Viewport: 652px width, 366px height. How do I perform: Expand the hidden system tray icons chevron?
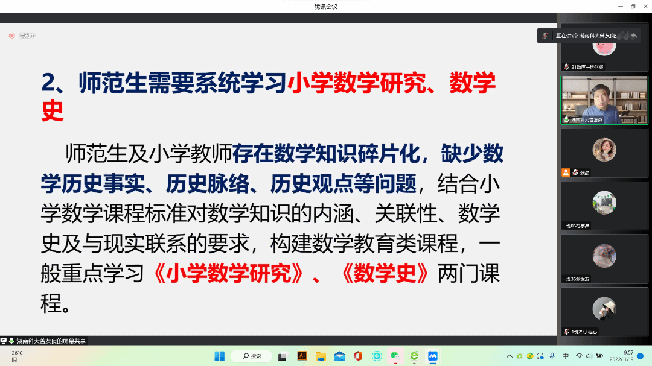click(510, 356)
